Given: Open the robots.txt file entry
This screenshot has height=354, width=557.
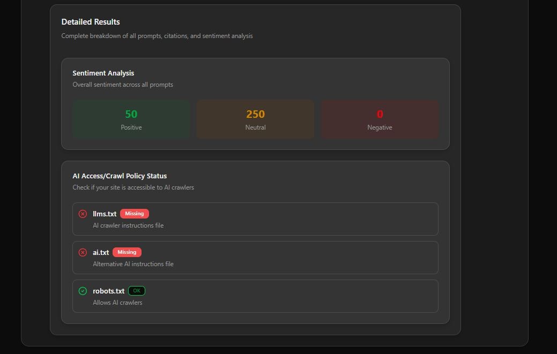Looking at the screenshot, I should (255, 296).
